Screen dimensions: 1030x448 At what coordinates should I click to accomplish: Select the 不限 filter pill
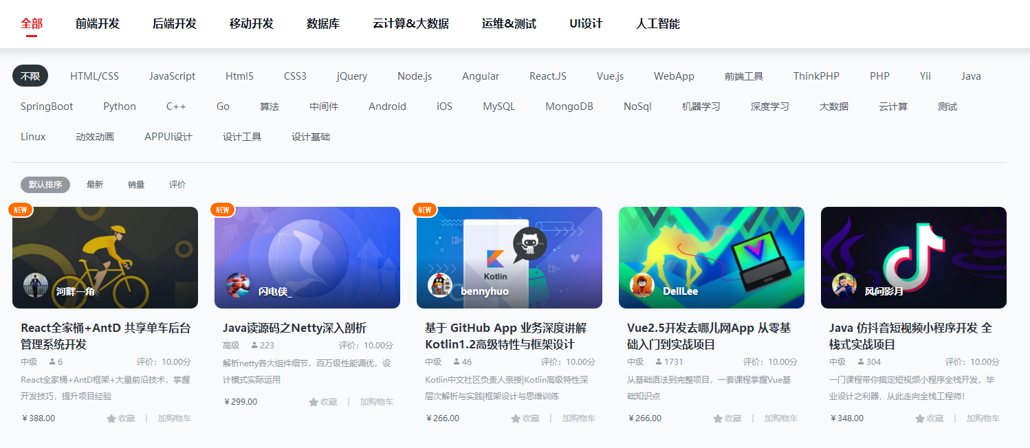click(30, 76)
